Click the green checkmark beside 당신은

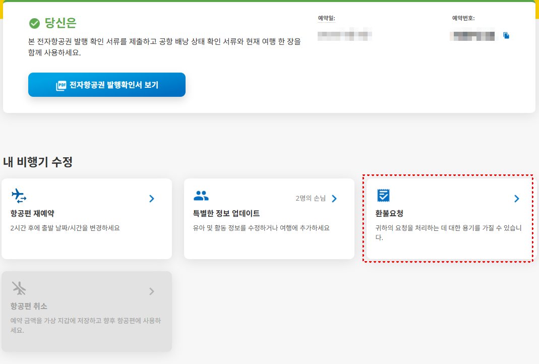[34, 23]
